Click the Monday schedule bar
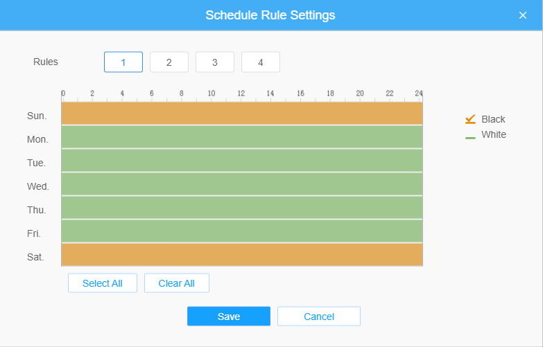Screen dimensions: 543x347 click(x=242, y=137)
